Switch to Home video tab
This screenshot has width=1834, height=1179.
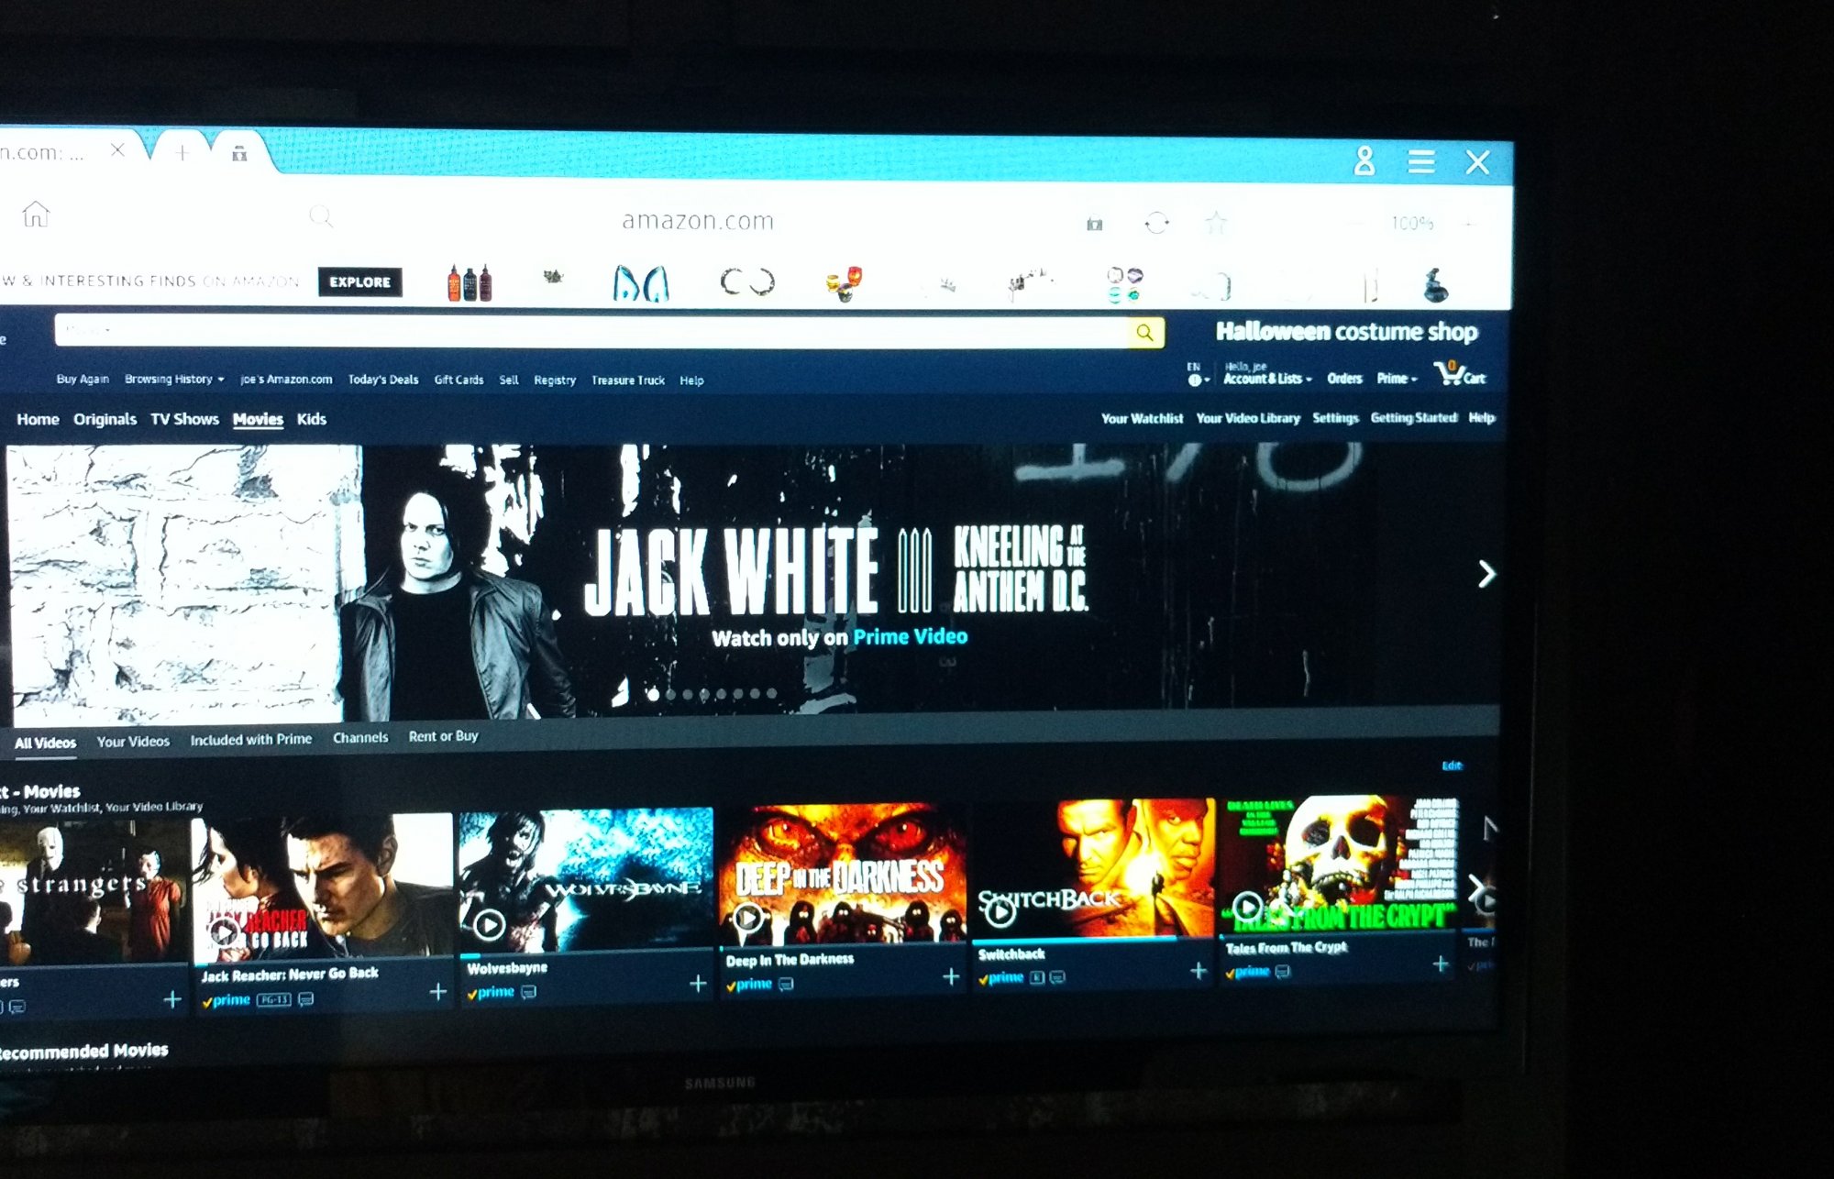(38, 419)
